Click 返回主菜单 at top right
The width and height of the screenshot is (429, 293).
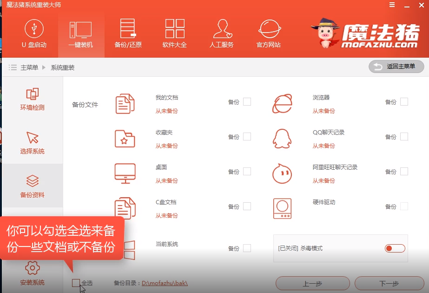(x=397, y=67)
